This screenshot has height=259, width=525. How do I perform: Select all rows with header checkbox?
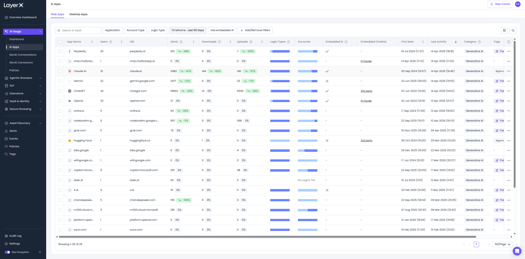[x=60, y=42]
